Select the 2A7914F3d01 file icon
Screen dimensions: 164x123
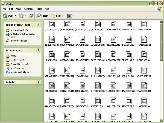pyautogui.click(x=83, y=39)
